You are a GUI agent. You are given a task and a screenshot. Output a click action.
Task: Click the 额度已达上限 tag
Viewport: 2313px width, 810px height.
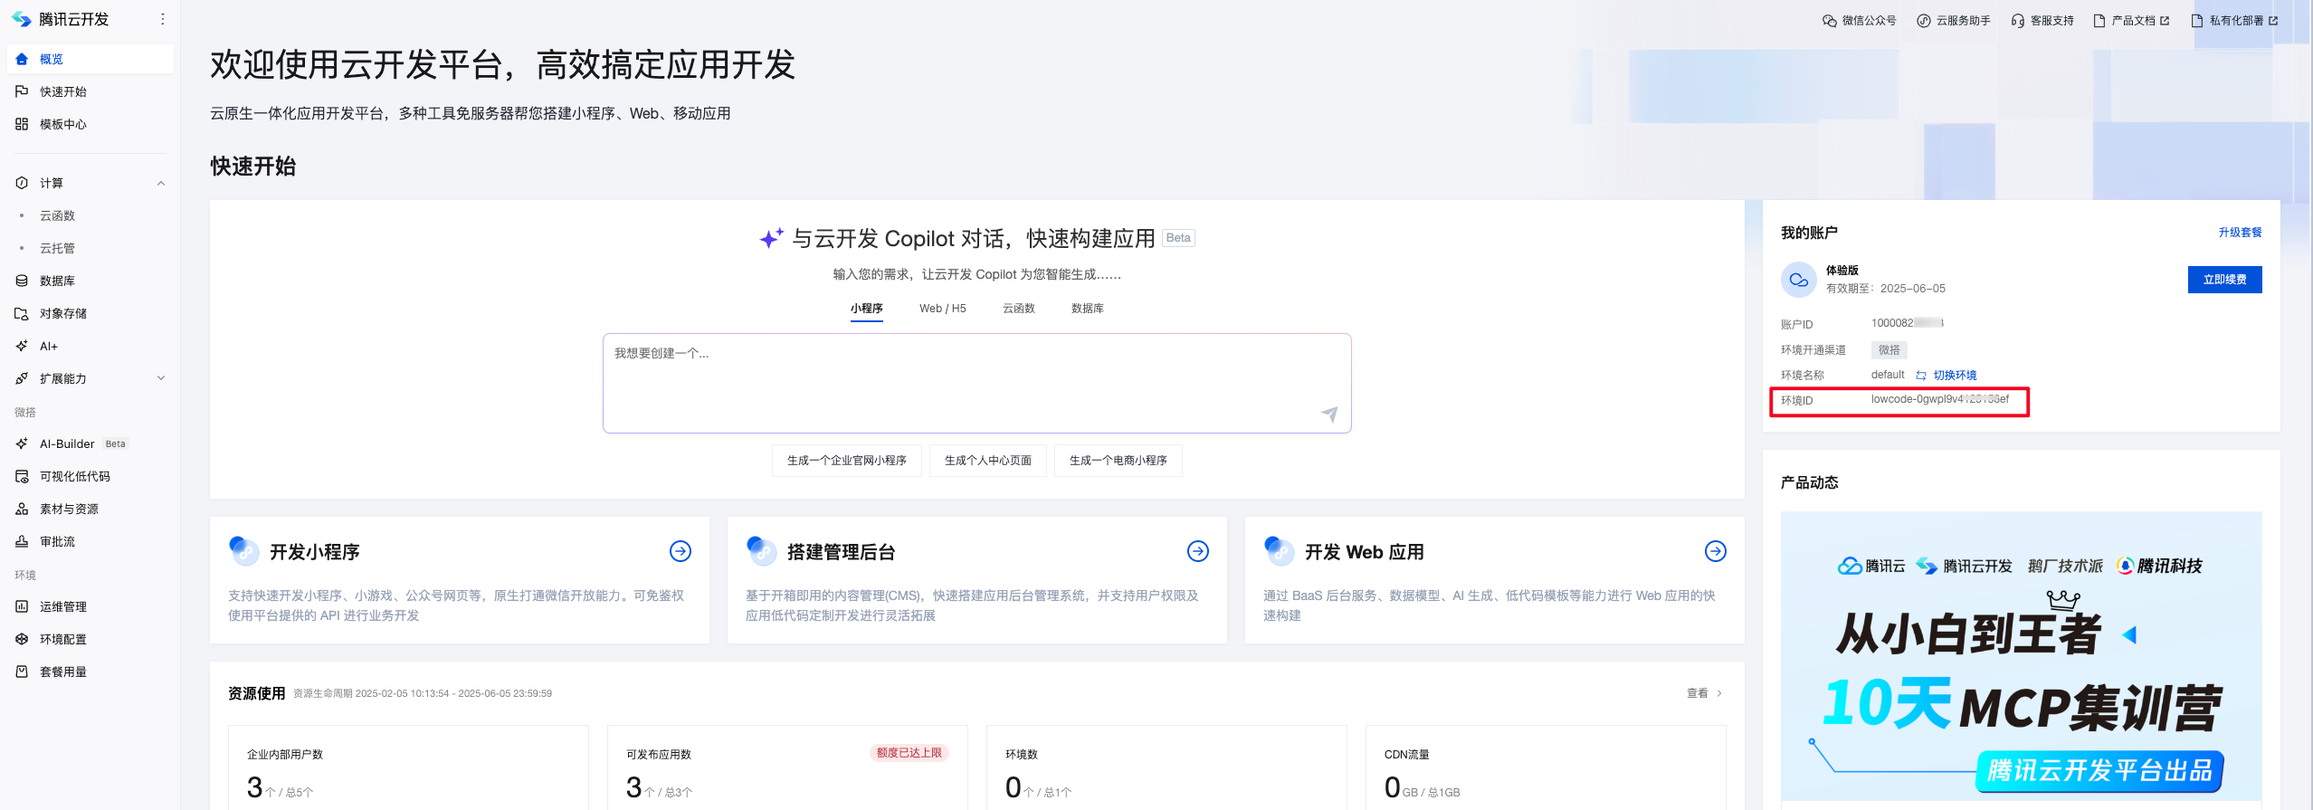coord(909,753)
